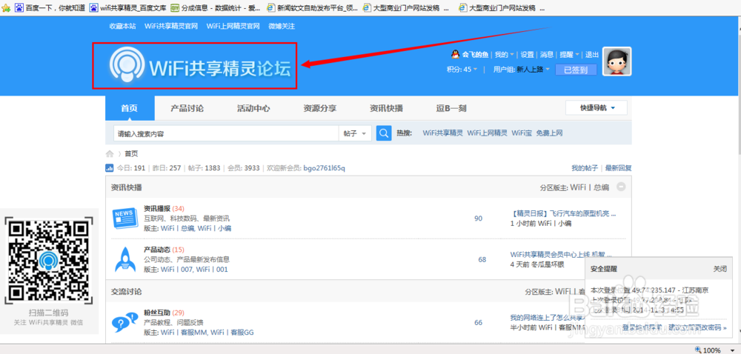The image size is (741, 354).
Task: Click the search input field
Action: [226, 133]
